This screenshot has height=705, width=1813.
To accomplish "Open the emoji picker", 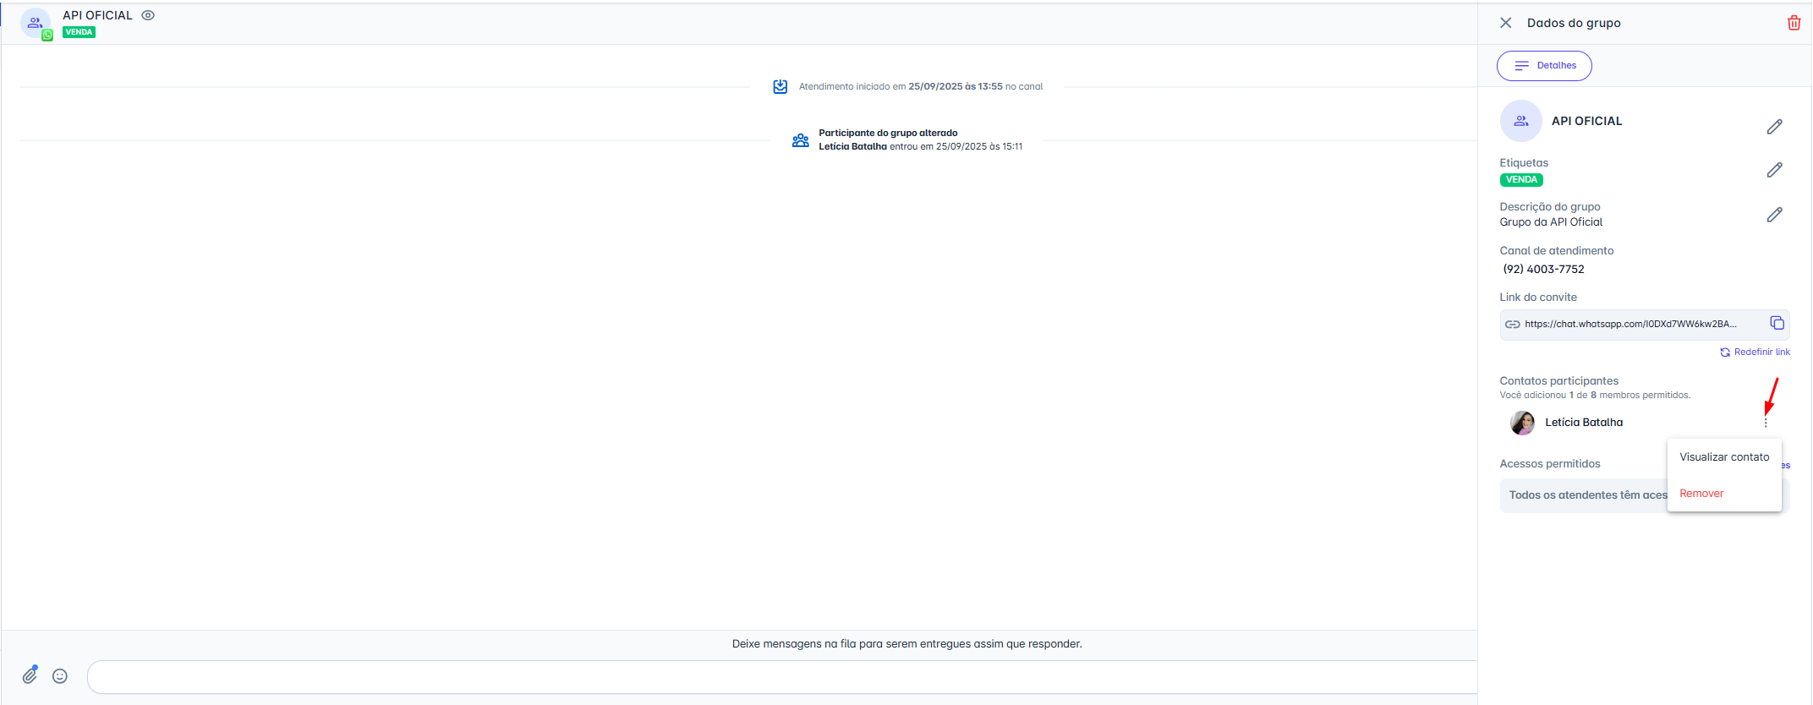I will point(60,676).
